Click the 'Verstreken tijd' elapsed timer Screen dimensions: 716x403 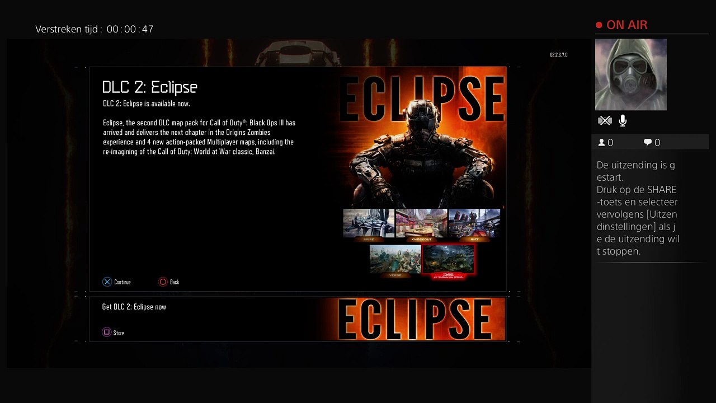pyautogui.click(x=94, y=29)
